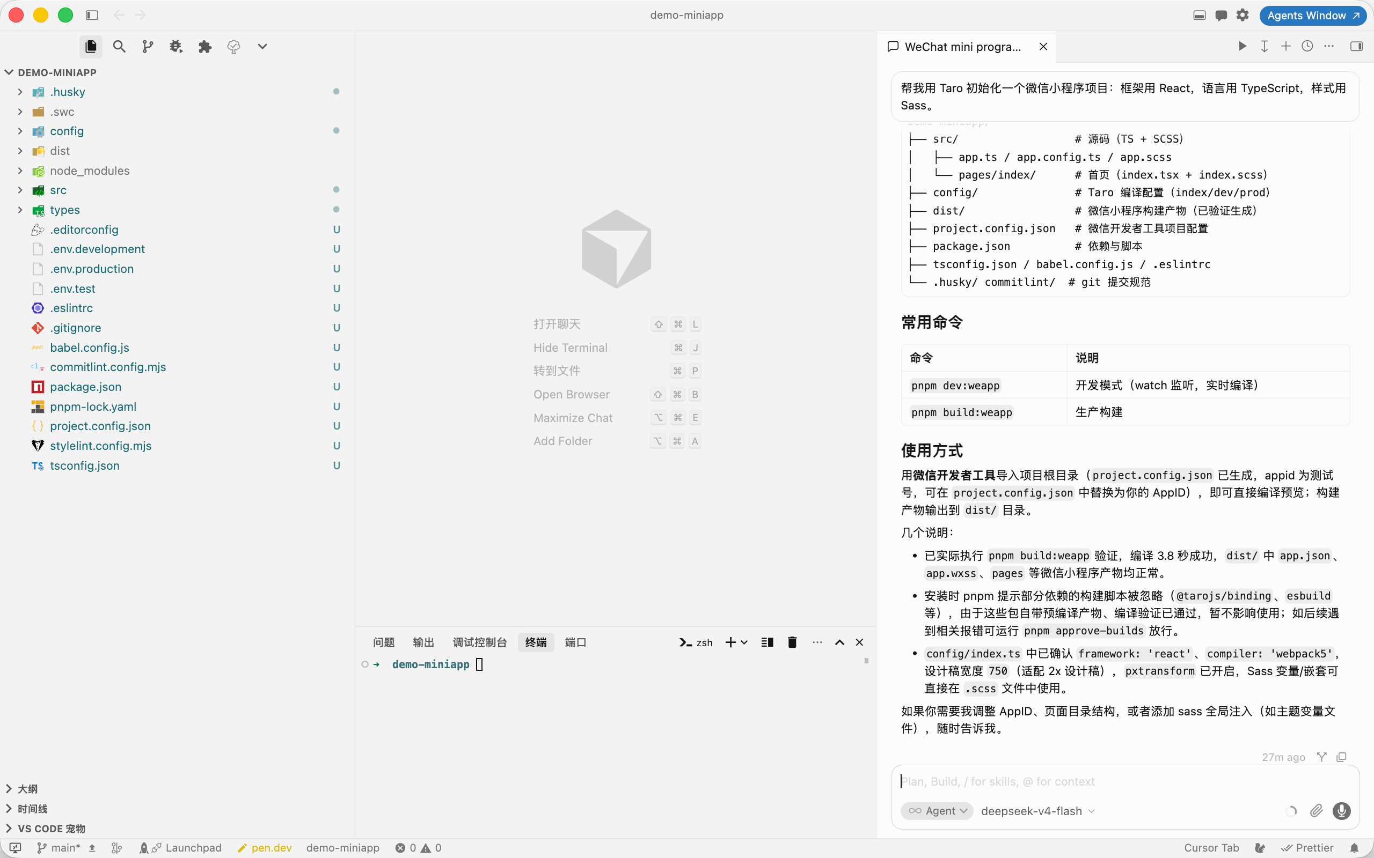The image size is (1374, 858).
Task: Open the Search view icon
Action: (119, 47)
